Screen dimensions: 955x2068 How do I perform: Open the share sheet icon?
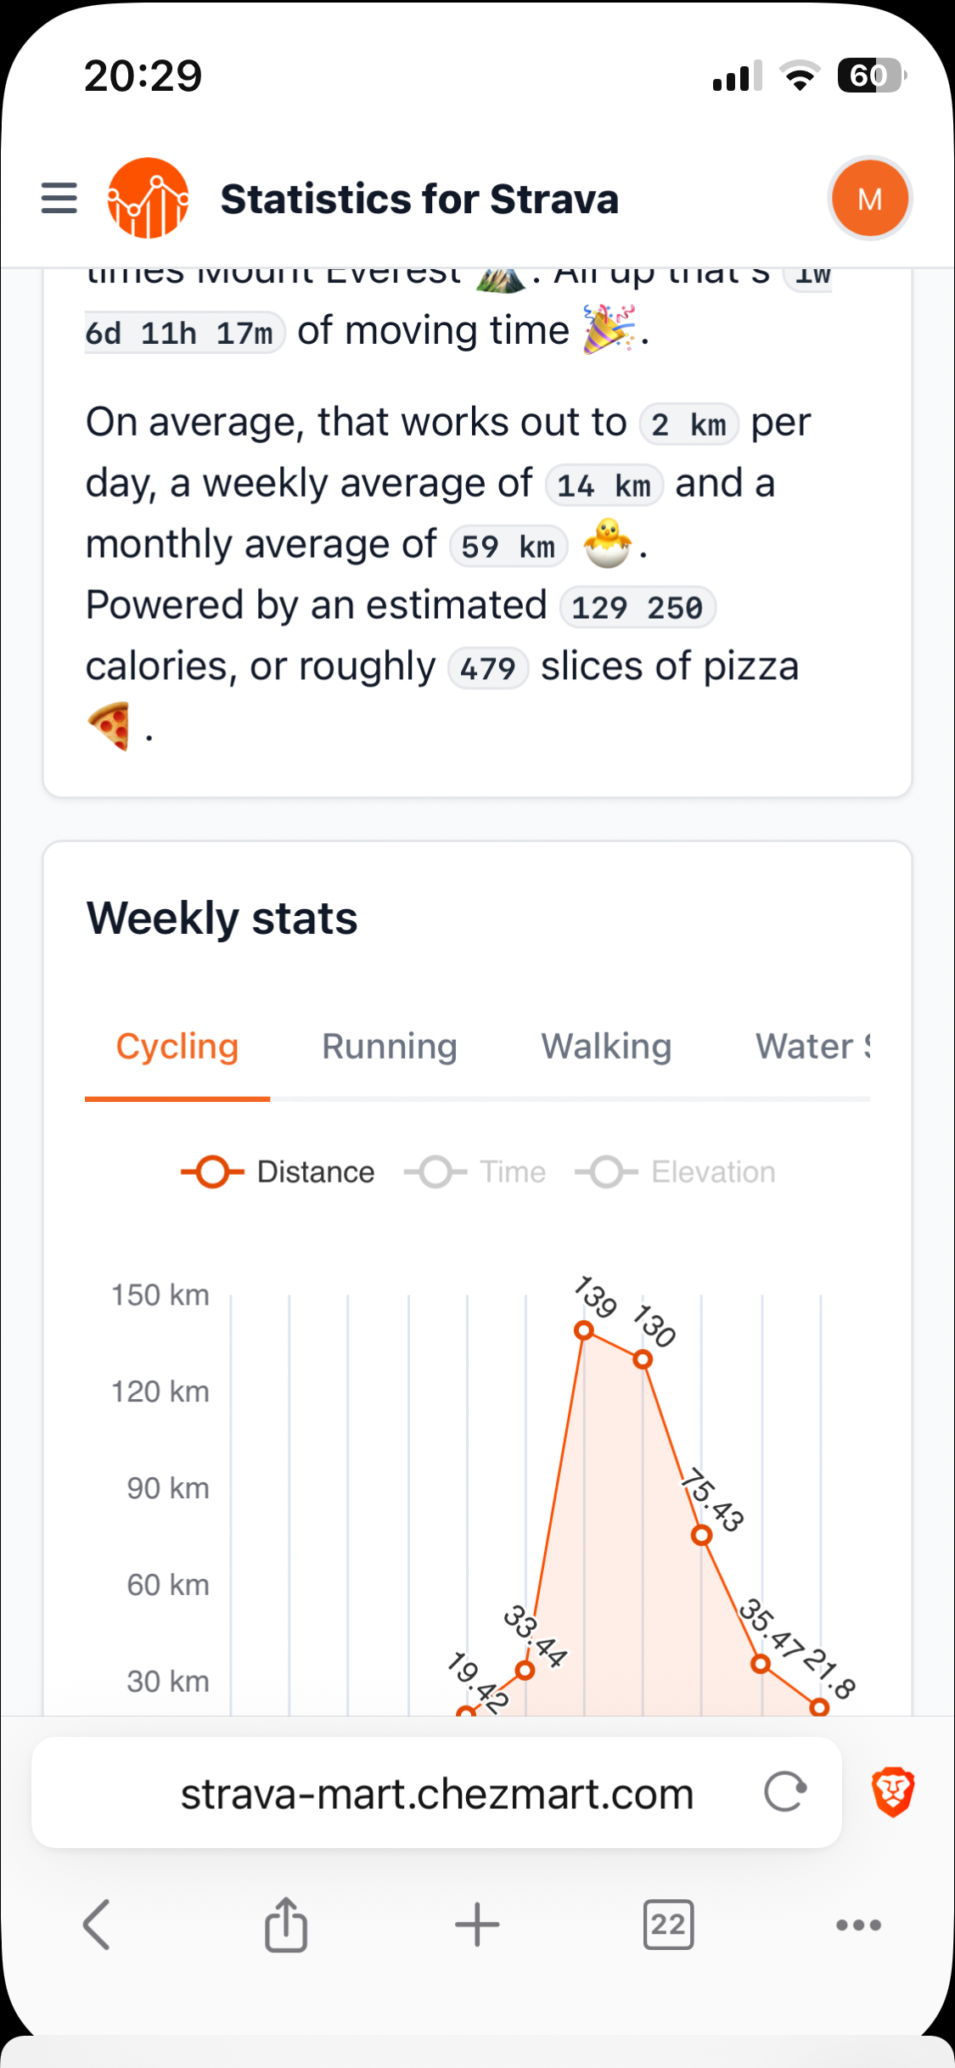[286, 1925]
